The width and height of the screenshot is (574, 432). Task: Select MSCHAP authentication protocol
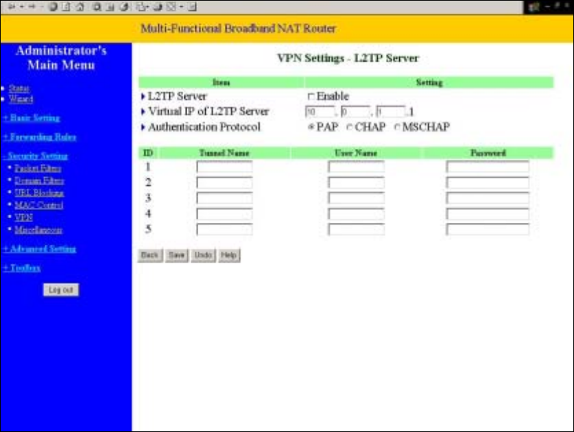pos(397,127)
